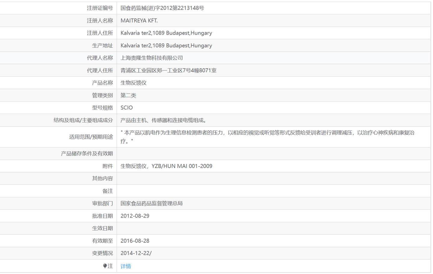Click the 注册人住所 label
This screenshot has width=433, height=274.
point(100,33)
